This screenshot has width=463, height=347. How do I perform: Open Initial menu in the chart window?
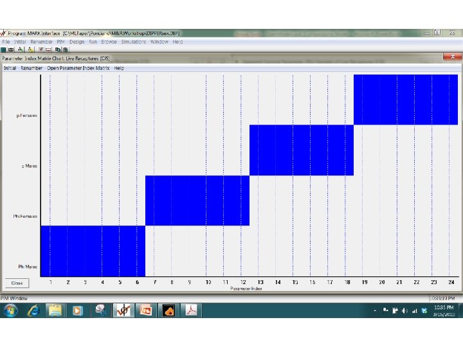pyautogui.click(x=10, y=68)
